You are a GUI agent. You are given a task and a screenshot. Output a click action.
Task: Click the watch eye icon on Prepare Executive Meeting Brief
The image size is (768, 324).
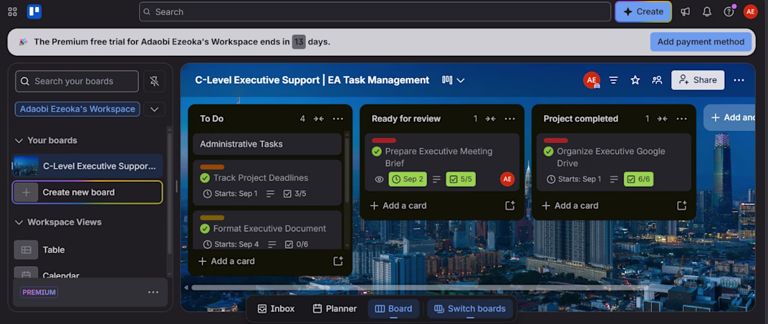[379, 179]
